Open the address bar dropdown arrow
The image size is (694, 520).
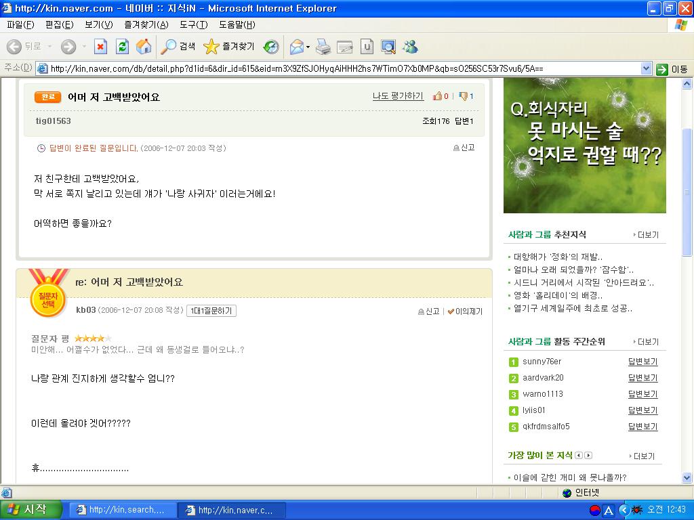coord(646,68)
